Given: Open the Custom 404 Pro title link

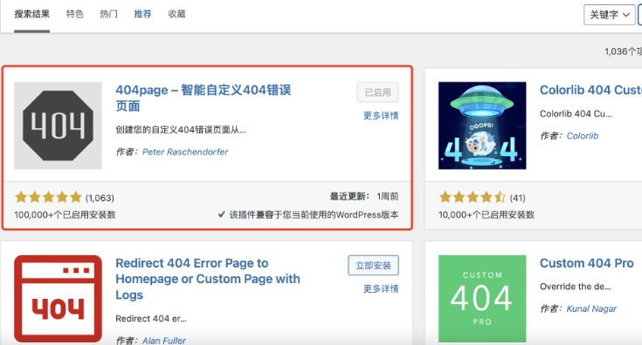Looking at the screenshot, I should click(x=587, y=263).
